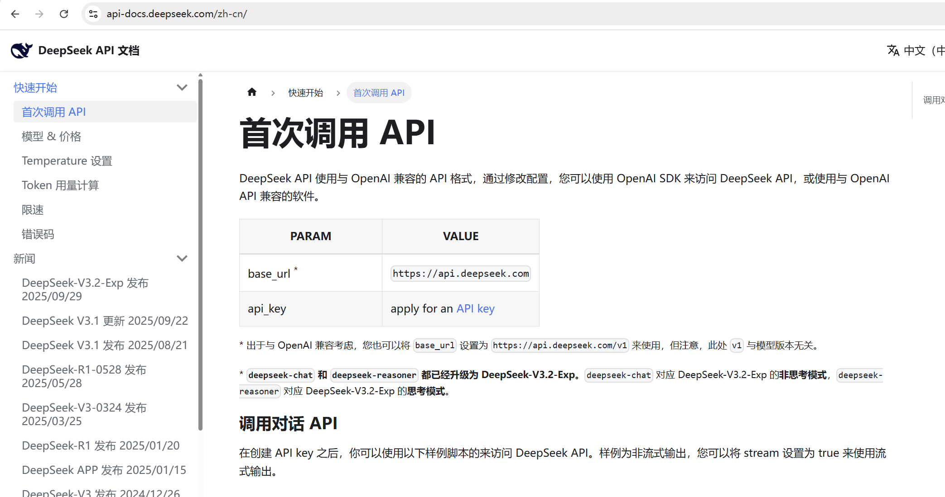Collapse the 新闻 sidebar section

coord(182,259)
